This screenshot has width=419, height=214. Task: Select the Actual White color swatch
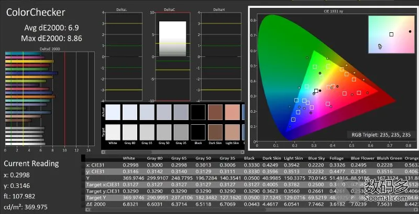tap(113, 112)
